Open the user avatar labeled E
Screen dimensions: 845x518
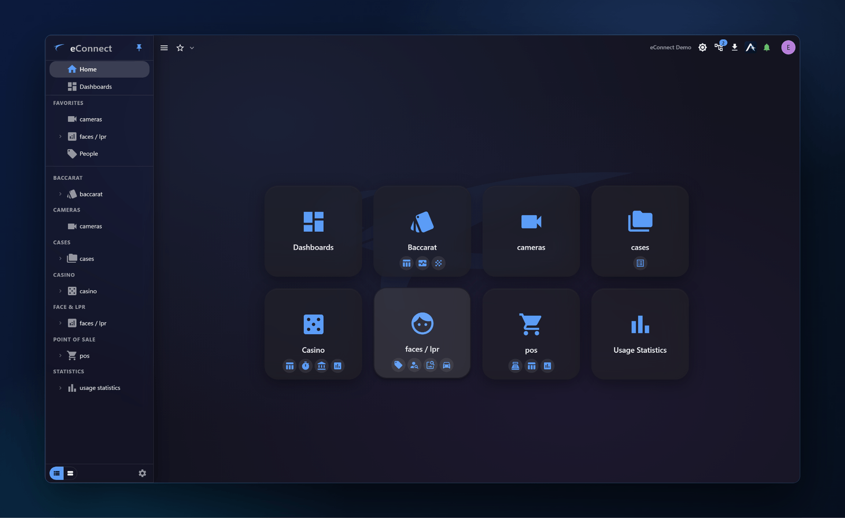pos(788,48)
